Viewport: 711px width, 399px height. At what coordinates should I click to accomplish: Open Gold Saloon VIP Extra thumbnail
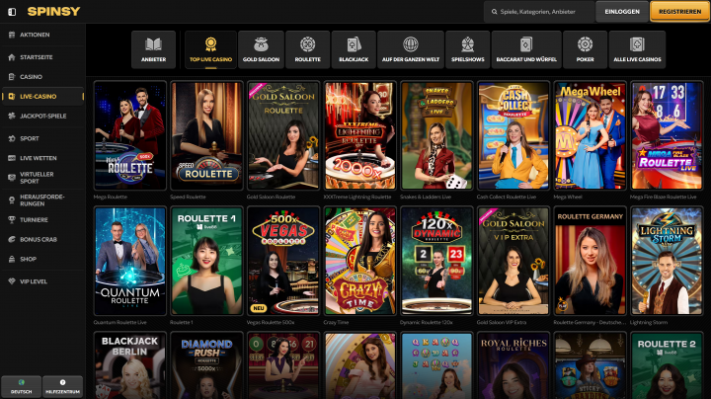coord(513,261)
